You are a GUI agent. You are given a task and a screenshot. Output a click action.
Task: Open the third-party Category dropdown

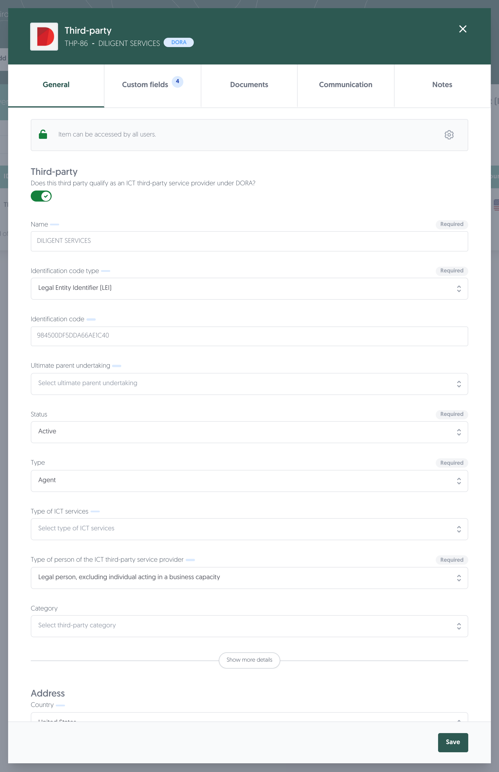click(249, 626)
